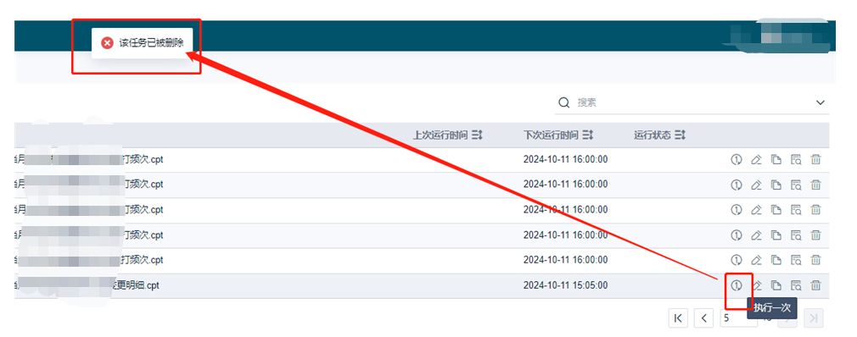This screenshot has height=337, width=857.
Task: Copy the first 打频次.cpt task
Action: pyautogui.click(x=776, y=160)
